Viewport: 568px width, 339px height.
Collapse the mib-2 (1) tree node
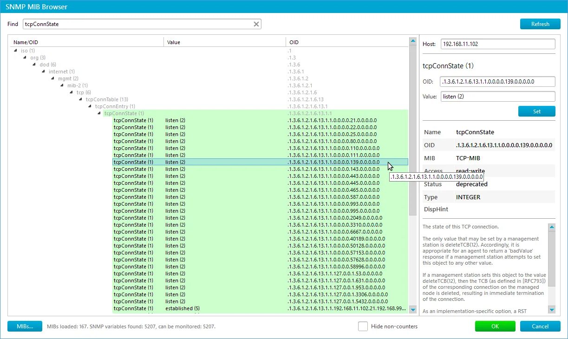(x=62, y=85)
